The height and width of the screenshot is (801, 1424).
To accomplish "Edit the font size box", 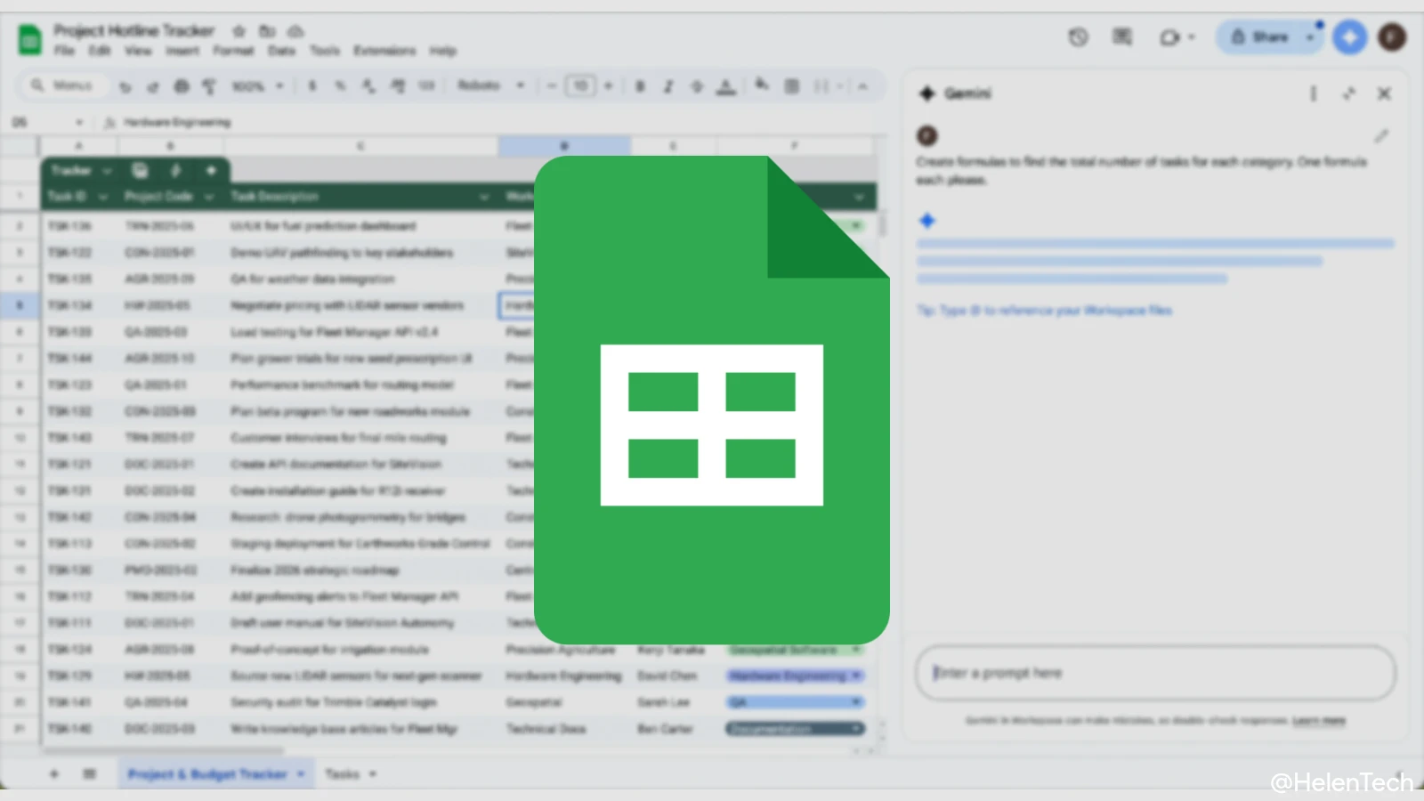I will (580, 86).
